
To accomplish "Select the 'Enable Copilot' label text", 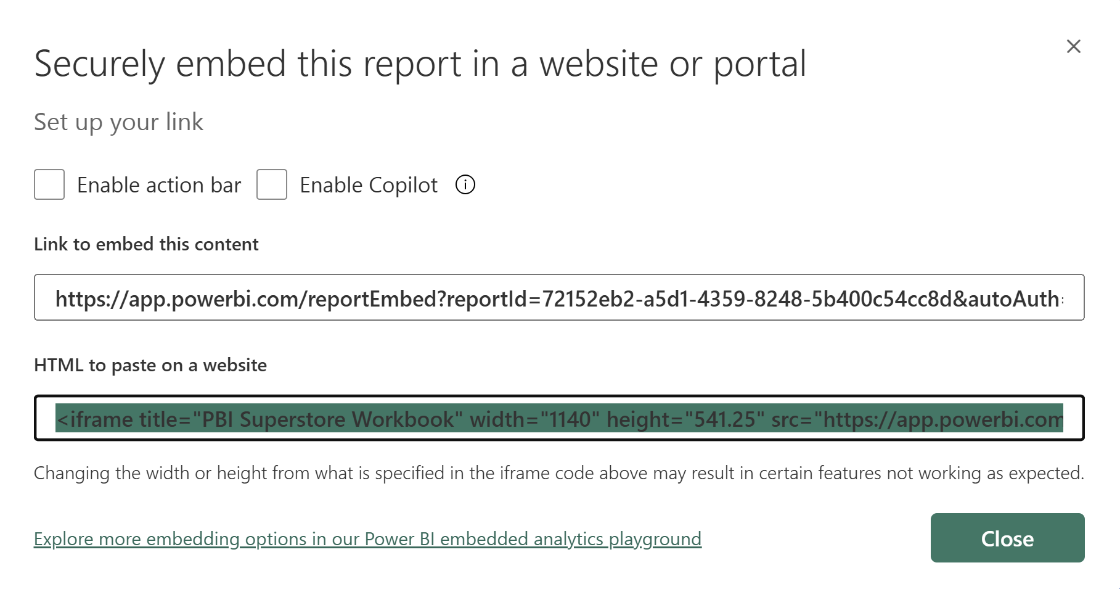I will [369, 185].
